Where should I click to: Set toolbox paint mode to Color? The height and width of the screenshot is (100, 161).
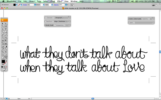point(2,67)
